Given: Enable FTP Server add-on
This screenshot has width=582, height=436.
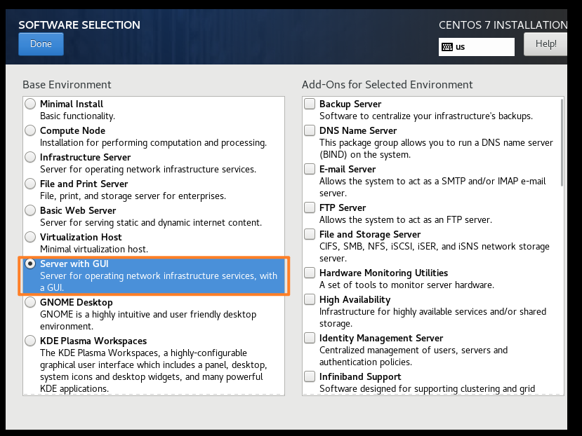Looking at the screenshot, I should coord(310,207).
